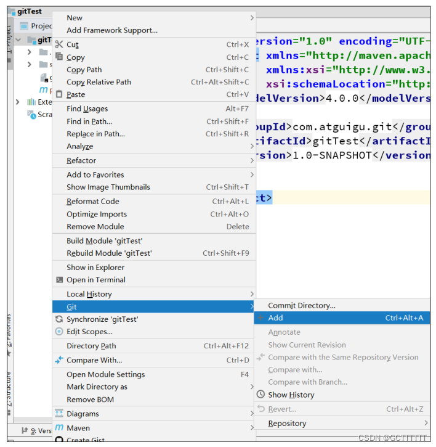Select Copy Relative Path entry
This screenshot has height=447, width=436.
(154, 82)
